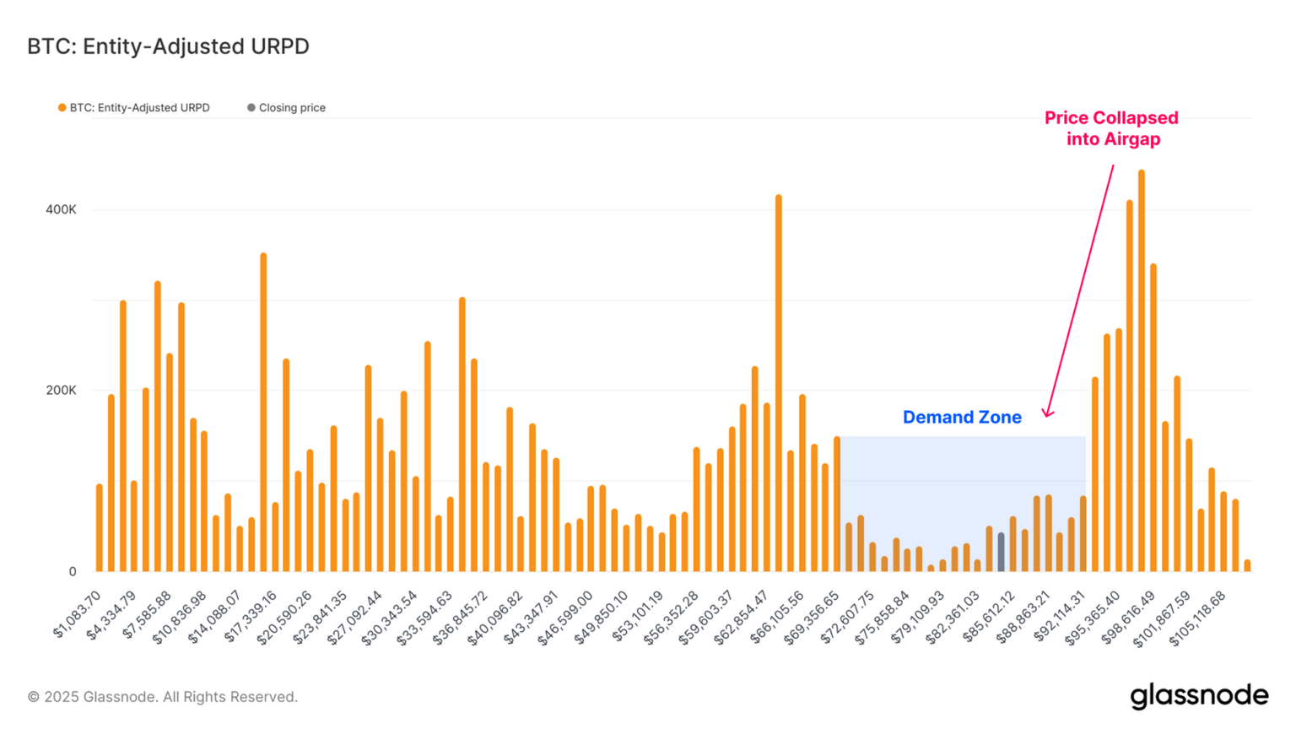This screenshot has width=1296, height=729.
Task: Click the blue 'Demand Zone' label
Action: 962,417
